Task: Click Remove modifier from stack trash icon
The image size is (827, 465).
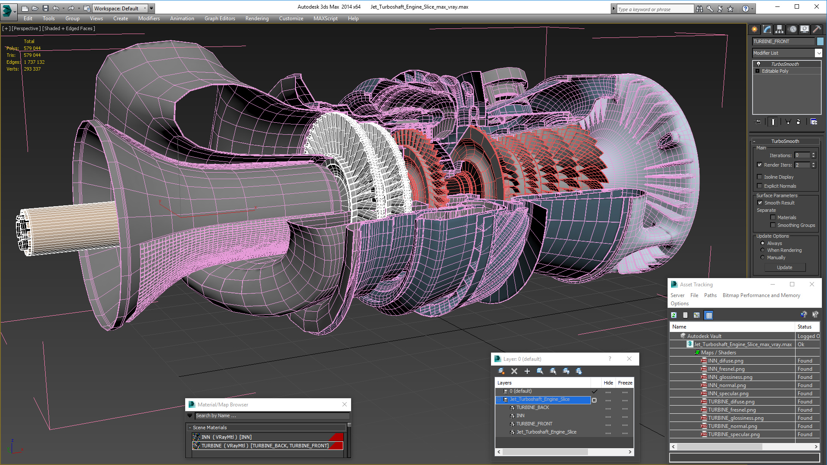Action: pyautogui.click(x=798, y=122)
